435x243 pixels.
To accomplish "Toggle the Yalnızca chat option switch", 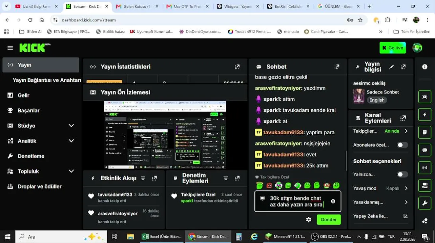I will 402,174.
